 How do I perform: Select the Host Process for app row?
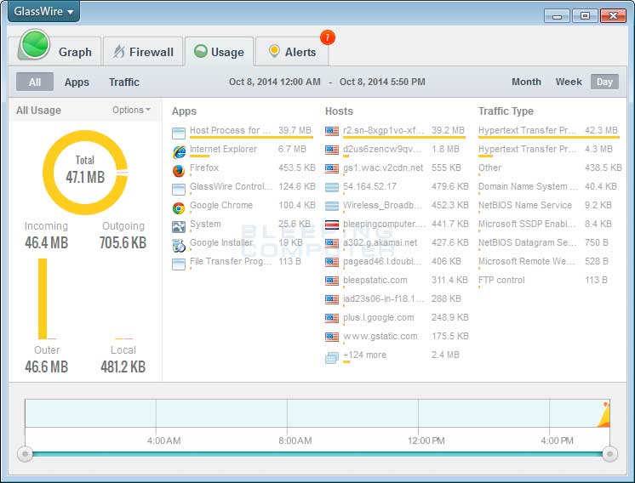(243, 132)
